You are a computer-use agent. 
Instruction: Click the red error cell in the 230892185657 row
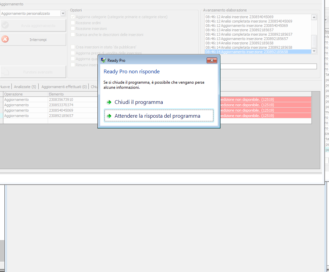[x=265, y=116]
